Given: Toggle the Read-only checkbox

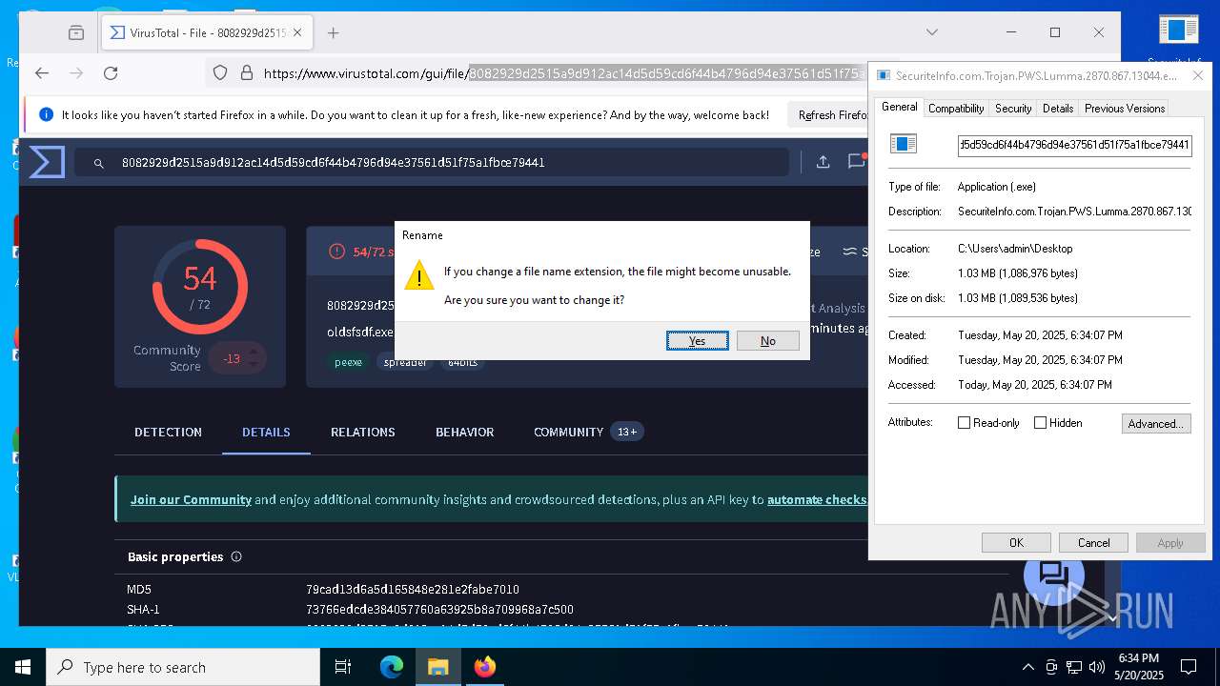Looking at the screenshot, I should 964,423.
